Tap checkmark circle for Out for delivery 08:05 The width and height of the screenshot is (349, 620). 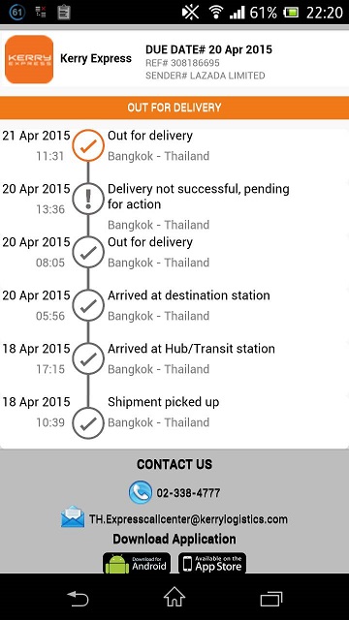(88, 252)
